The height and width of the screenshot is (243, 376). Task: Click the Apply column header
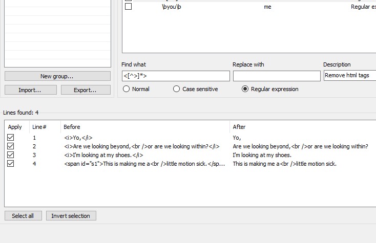point(15,127)
